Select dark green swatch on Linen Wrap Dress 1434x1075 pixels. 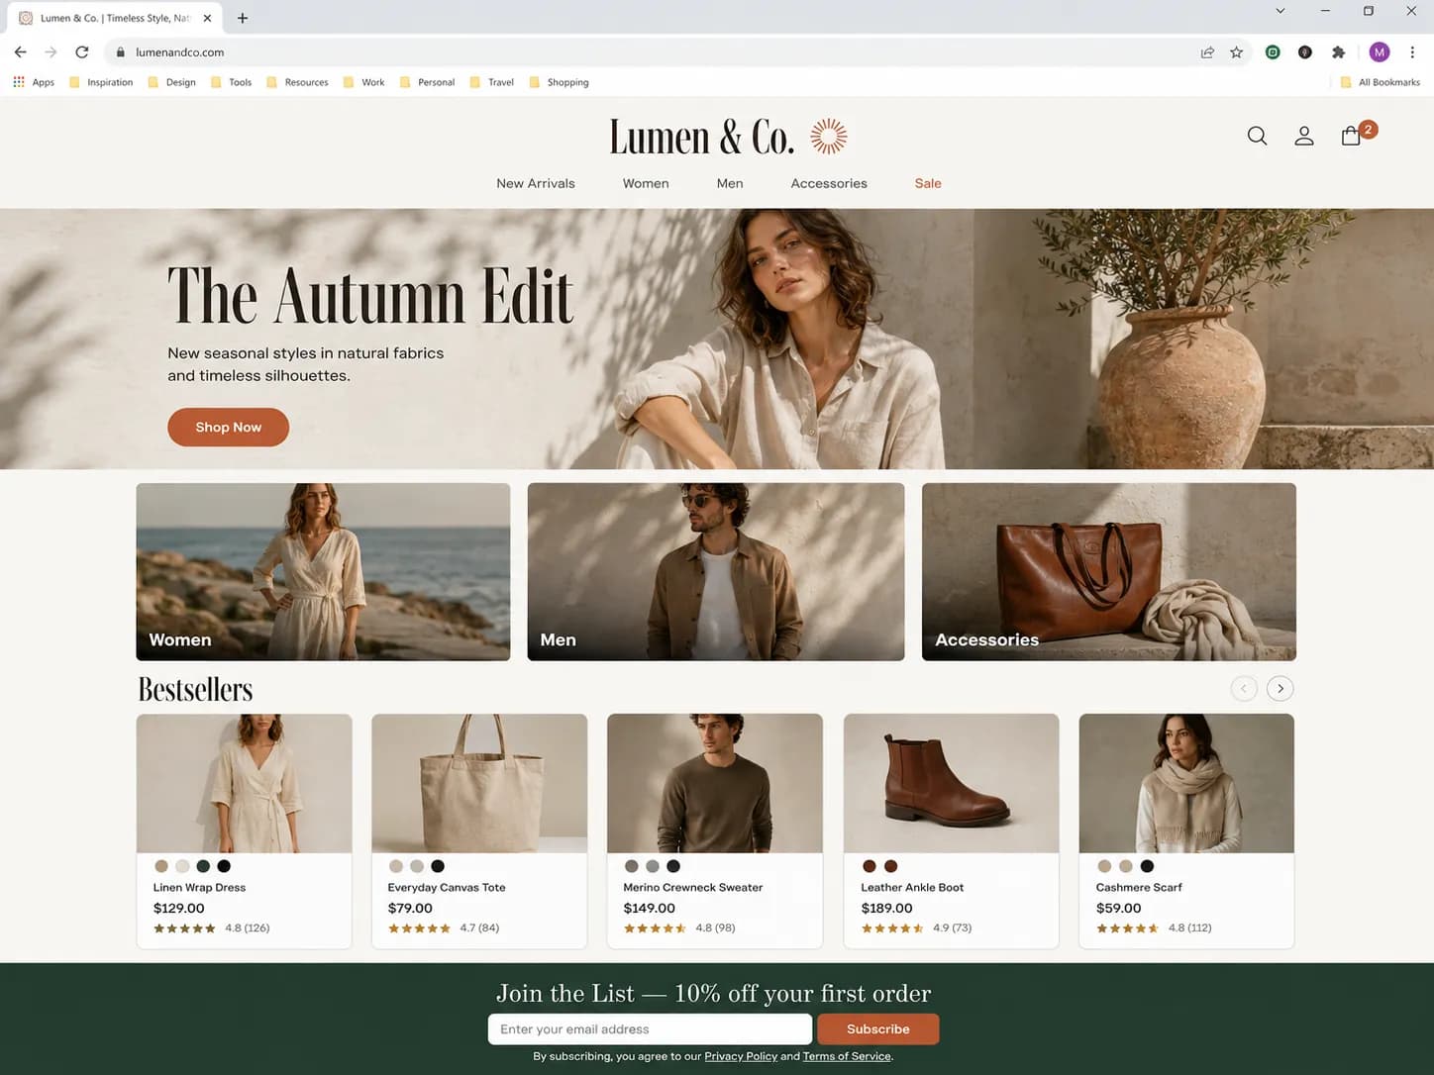coord(203,866)
